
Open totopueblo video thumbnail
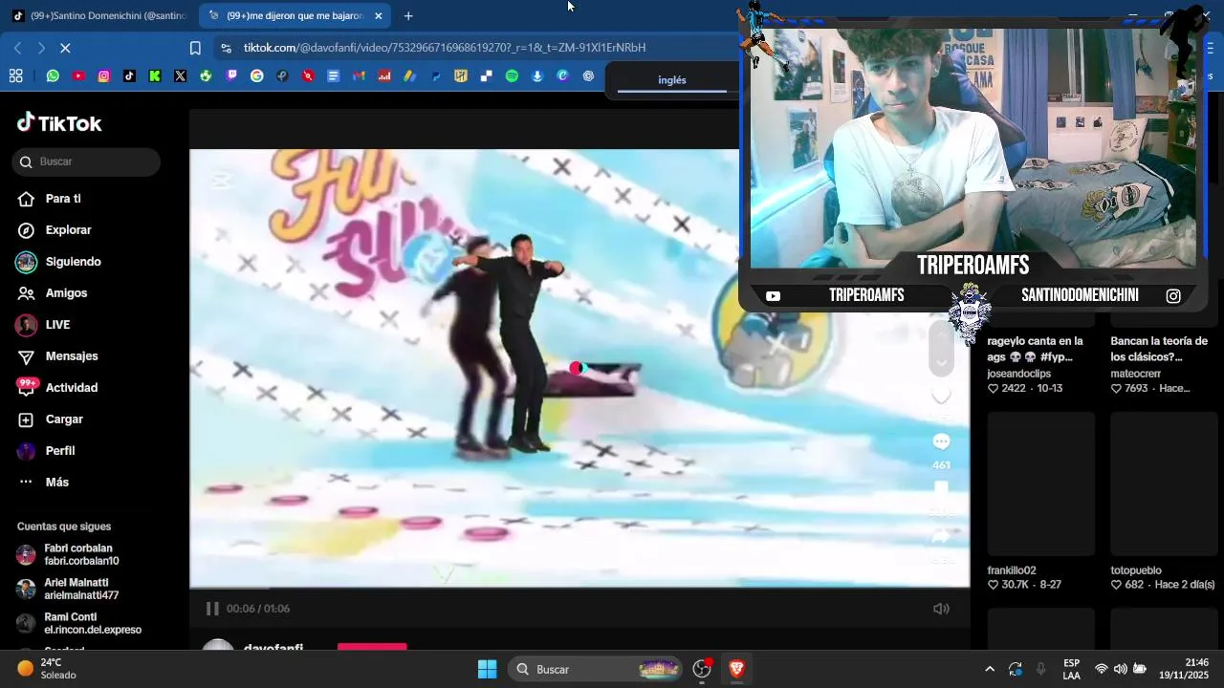coord(1164,484)
